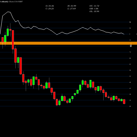
Task: Click the 56 price axis label
Action: click(130, 70)
